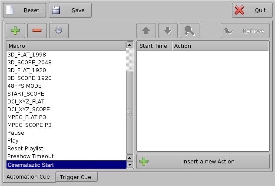Add a new macro with green plus
275x186 pixels.
tap(16, 30)
